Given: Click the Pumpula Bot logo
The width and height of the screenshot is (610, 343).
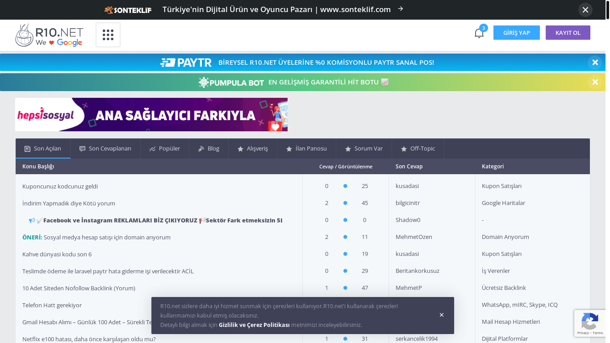Looking at the screenshot, I should [231, 82].
